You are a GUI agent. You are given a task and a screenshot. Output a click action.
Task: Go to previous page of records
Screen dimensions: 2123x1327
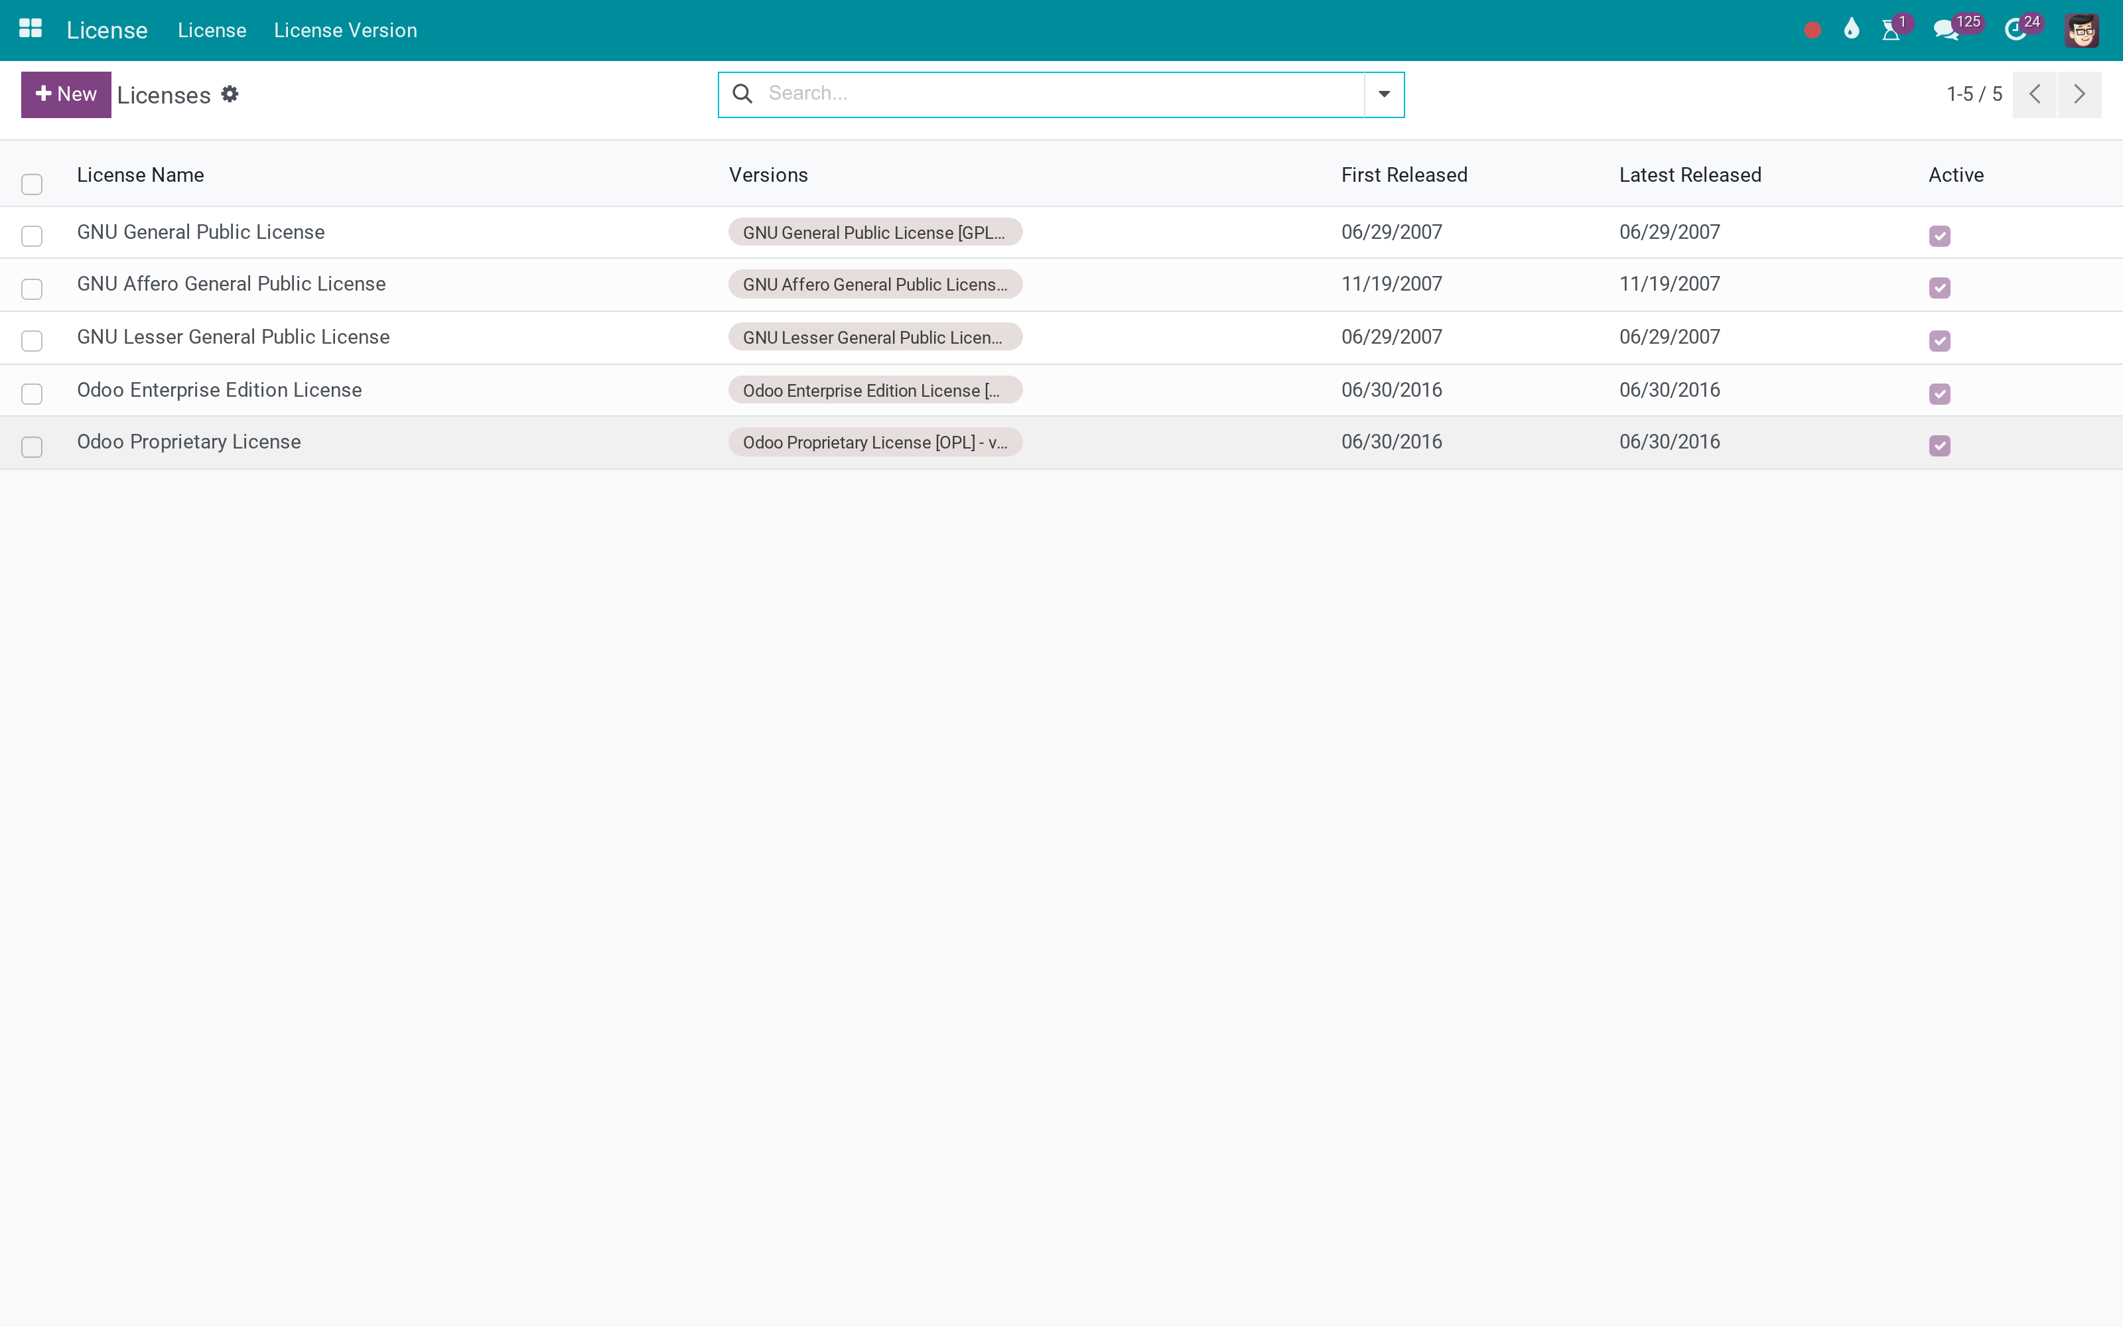pyautogui.click(x=2034, y=95)
